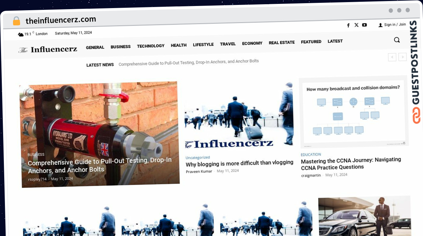Click the Uncategorized category label
This screenshot has width=423, height=236.
pos(198,157)
